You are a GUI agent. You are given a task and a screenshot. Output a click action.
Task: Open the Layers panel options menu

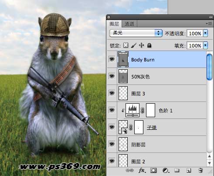point(209,24)
